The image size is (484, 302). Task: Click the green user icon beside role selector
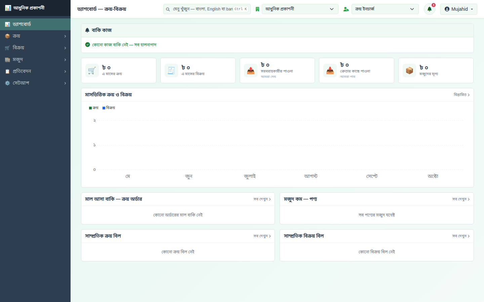coord(346,9)
